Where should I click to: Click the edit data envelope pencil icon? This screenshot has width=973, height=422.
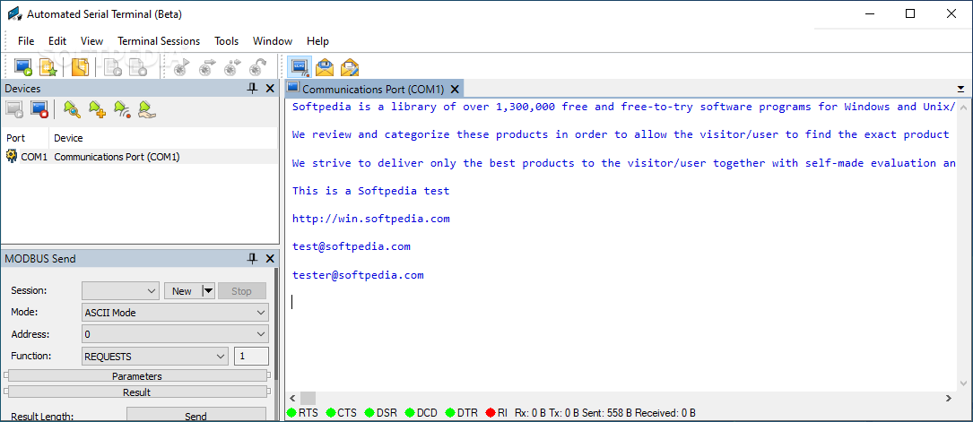(x=350, y=67)
